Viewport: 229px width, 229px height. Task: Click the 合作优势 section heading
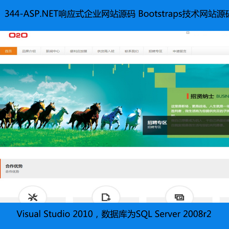[14, 166]
